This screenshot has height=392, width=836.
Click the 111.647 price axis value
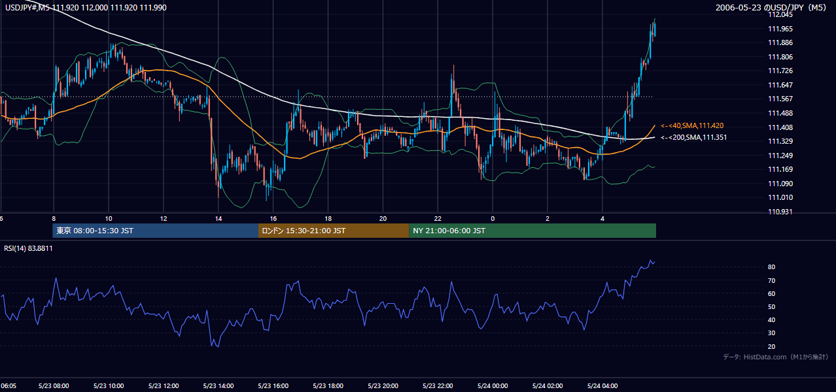780,85
